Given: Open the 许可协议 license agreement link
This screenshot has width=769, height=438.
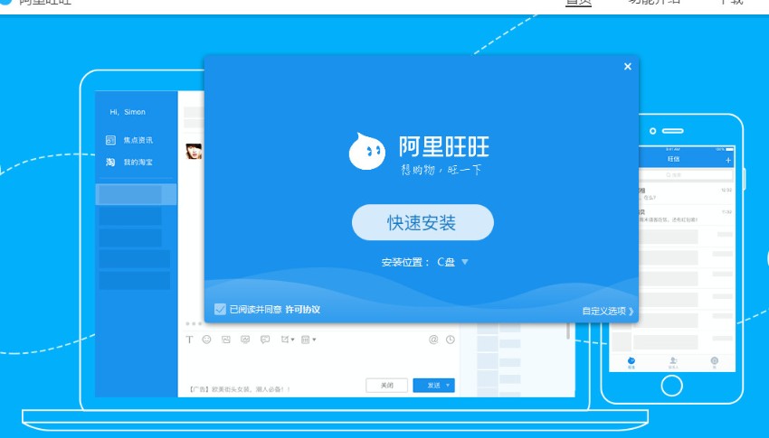Looking at the screenshot, I should click(302, 309).
